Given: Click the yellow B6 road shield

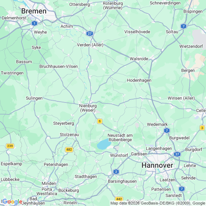Looking at the screenshot, I should pyautogui.click(x=100, y=121).
